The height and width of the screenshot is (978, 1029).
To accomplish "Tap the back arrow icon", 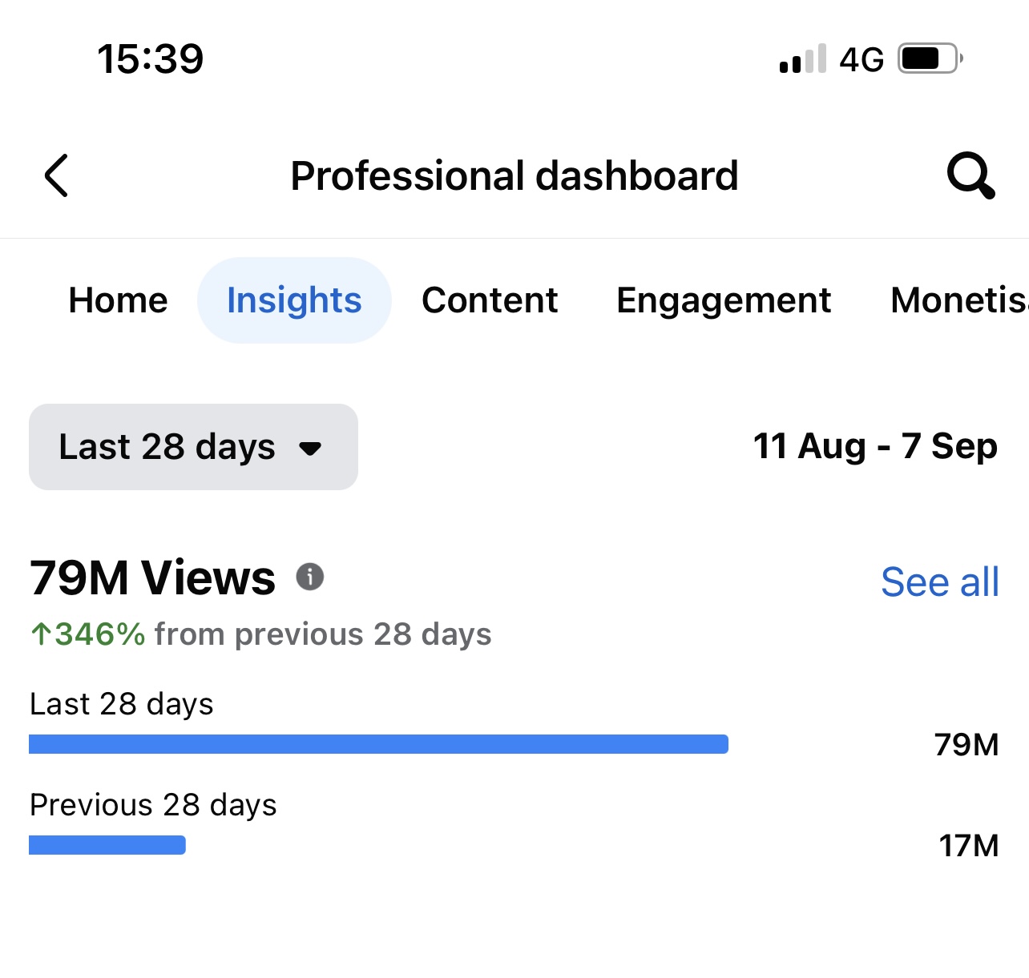I will pyautogui.click(x=56, y=175).
